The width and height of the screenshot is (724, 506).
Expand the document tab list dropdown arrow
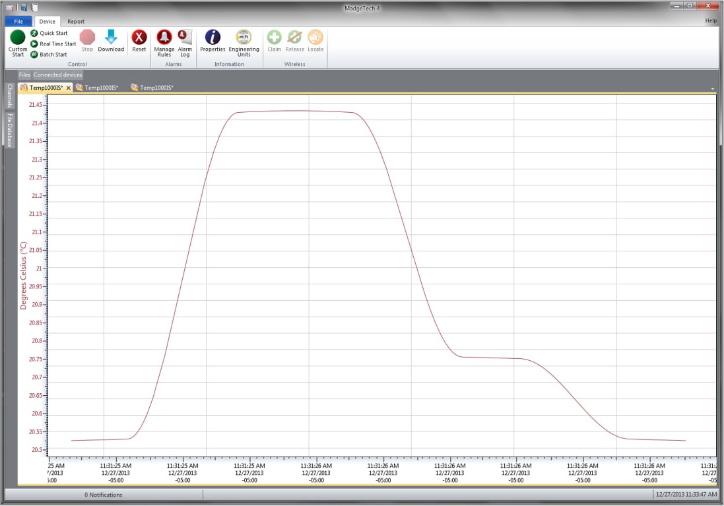pyautogui.click(x=713, y=88)
